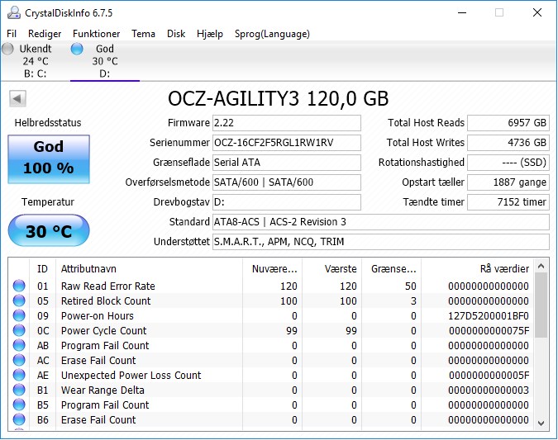The image size is (558, 440).
Task: Open the Sprog(Language) menu
Action: point(272,34)
